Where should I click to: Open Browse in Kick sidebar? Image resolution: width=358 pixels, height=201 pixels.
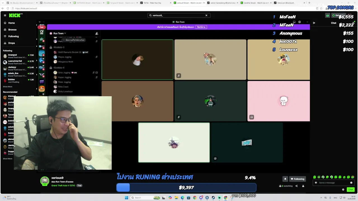(12, 30)
